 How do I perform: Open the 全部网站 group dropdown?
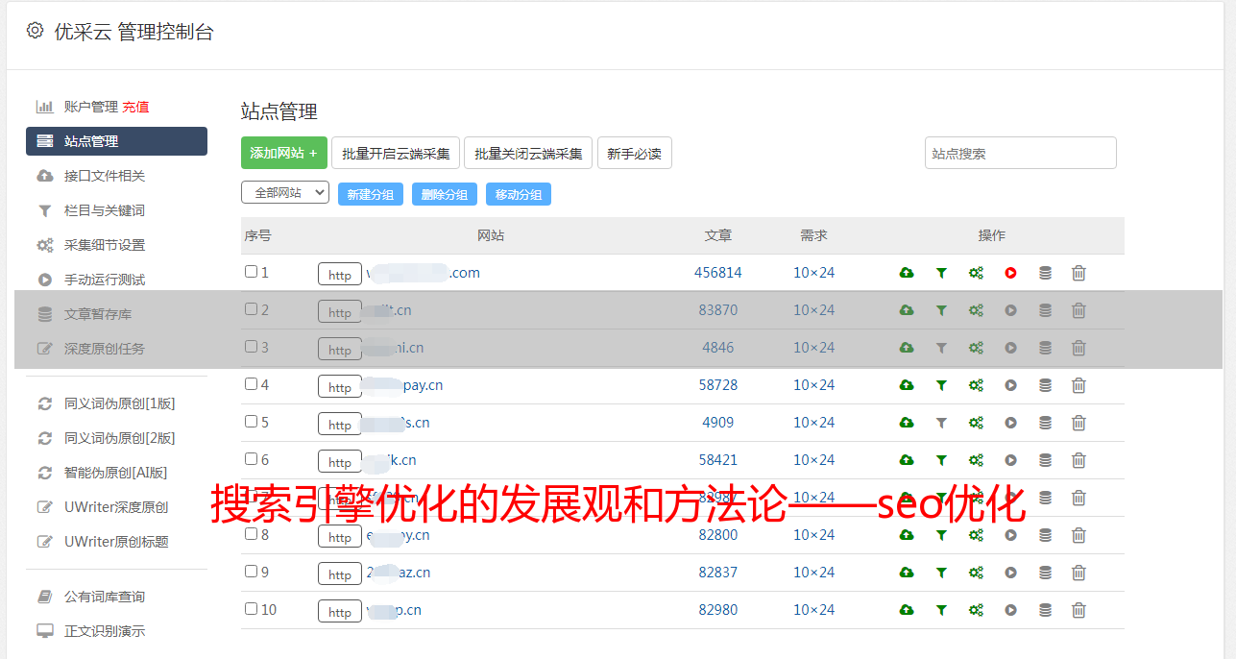point(285,193)
